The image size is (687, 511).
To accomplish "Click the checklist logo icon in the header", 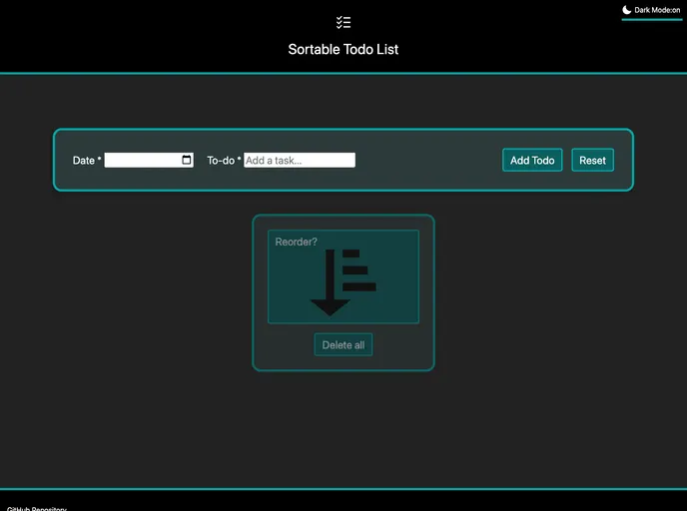I will tap(343, 22).
